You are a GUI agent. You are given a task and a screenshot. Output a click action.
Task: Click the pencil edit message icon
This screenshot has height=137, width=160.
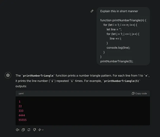pos(92,11)
